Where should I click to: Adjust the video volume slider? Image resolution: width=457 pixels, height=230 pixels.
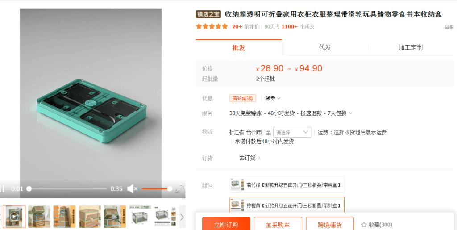pyautogui.click(x=157, y=189)
